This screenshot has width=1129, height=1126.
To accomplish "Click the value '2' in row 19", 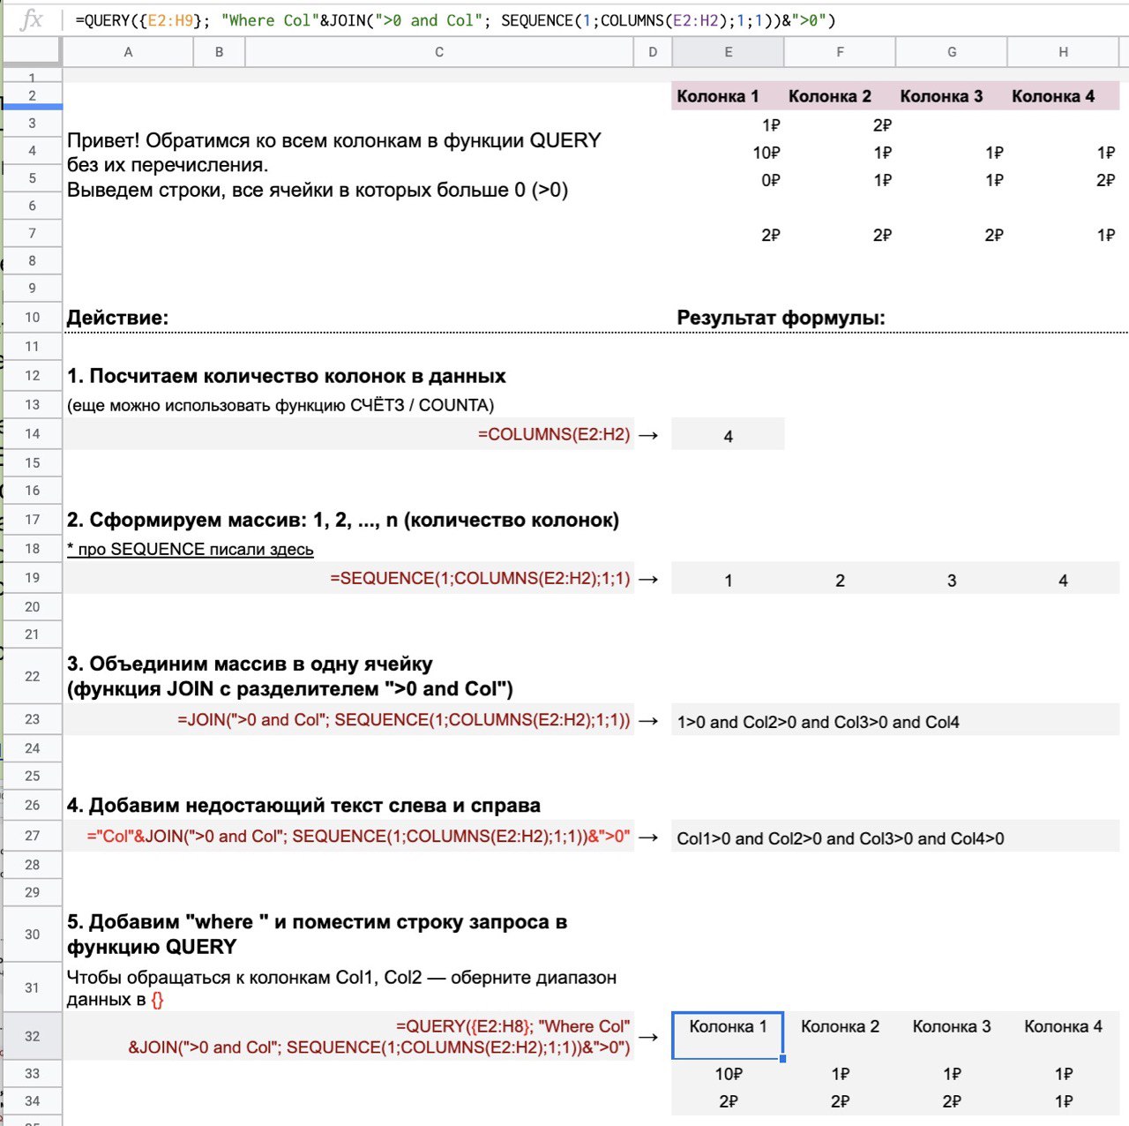I will [x=840, y=580].
